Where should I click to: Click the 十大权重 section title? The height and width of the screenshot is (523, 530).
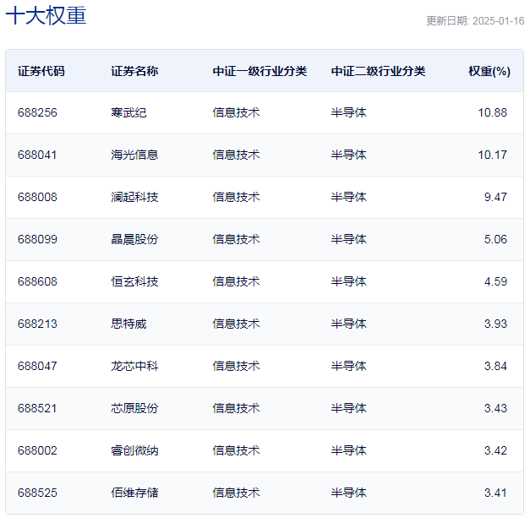(x=46, y=16)
